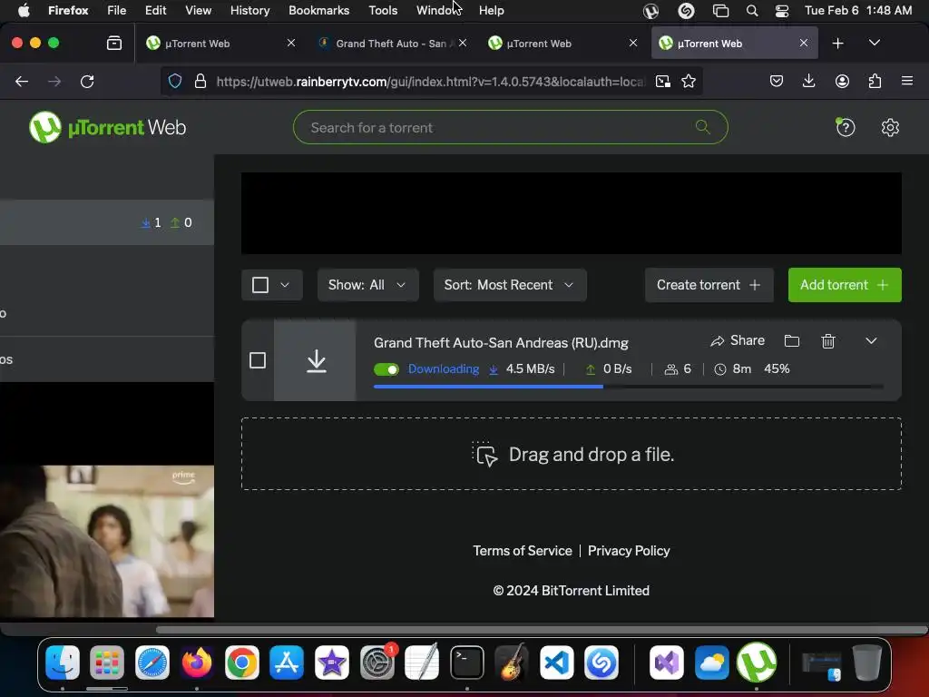Open the File menu
The width and height of the screenshot is (929, 697).
(x=116, y=10)
